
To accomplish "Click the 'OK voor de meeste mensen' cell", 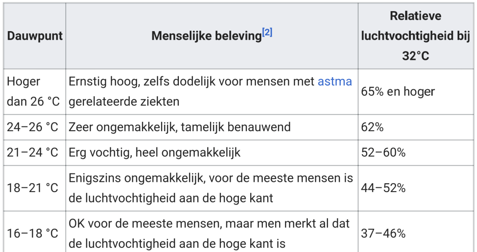I will pyautogui.click(x=212, y=232).
